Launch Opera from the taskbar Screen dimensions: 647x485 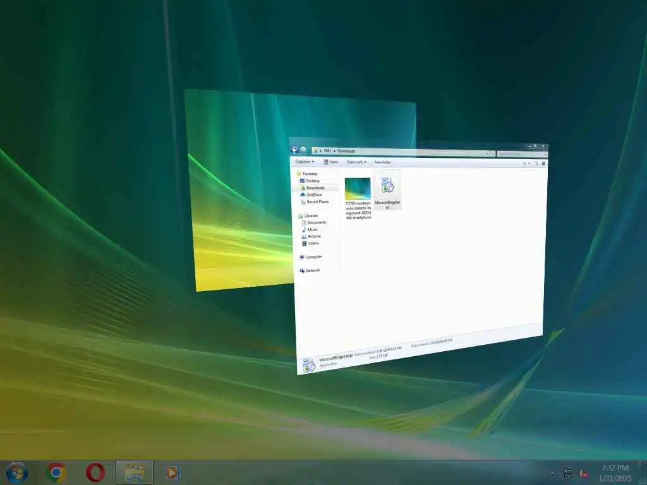click(x=95, y=472)
